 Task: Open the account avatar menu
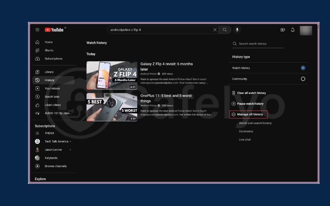coord(306,30)
